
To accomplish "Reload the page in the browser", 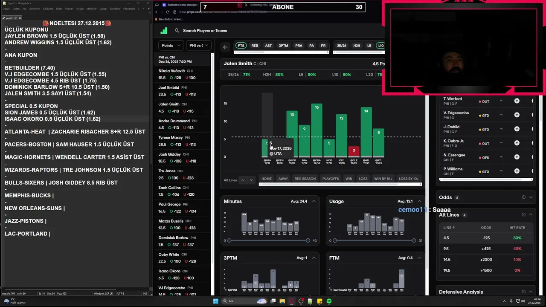I will coord(168,12).
